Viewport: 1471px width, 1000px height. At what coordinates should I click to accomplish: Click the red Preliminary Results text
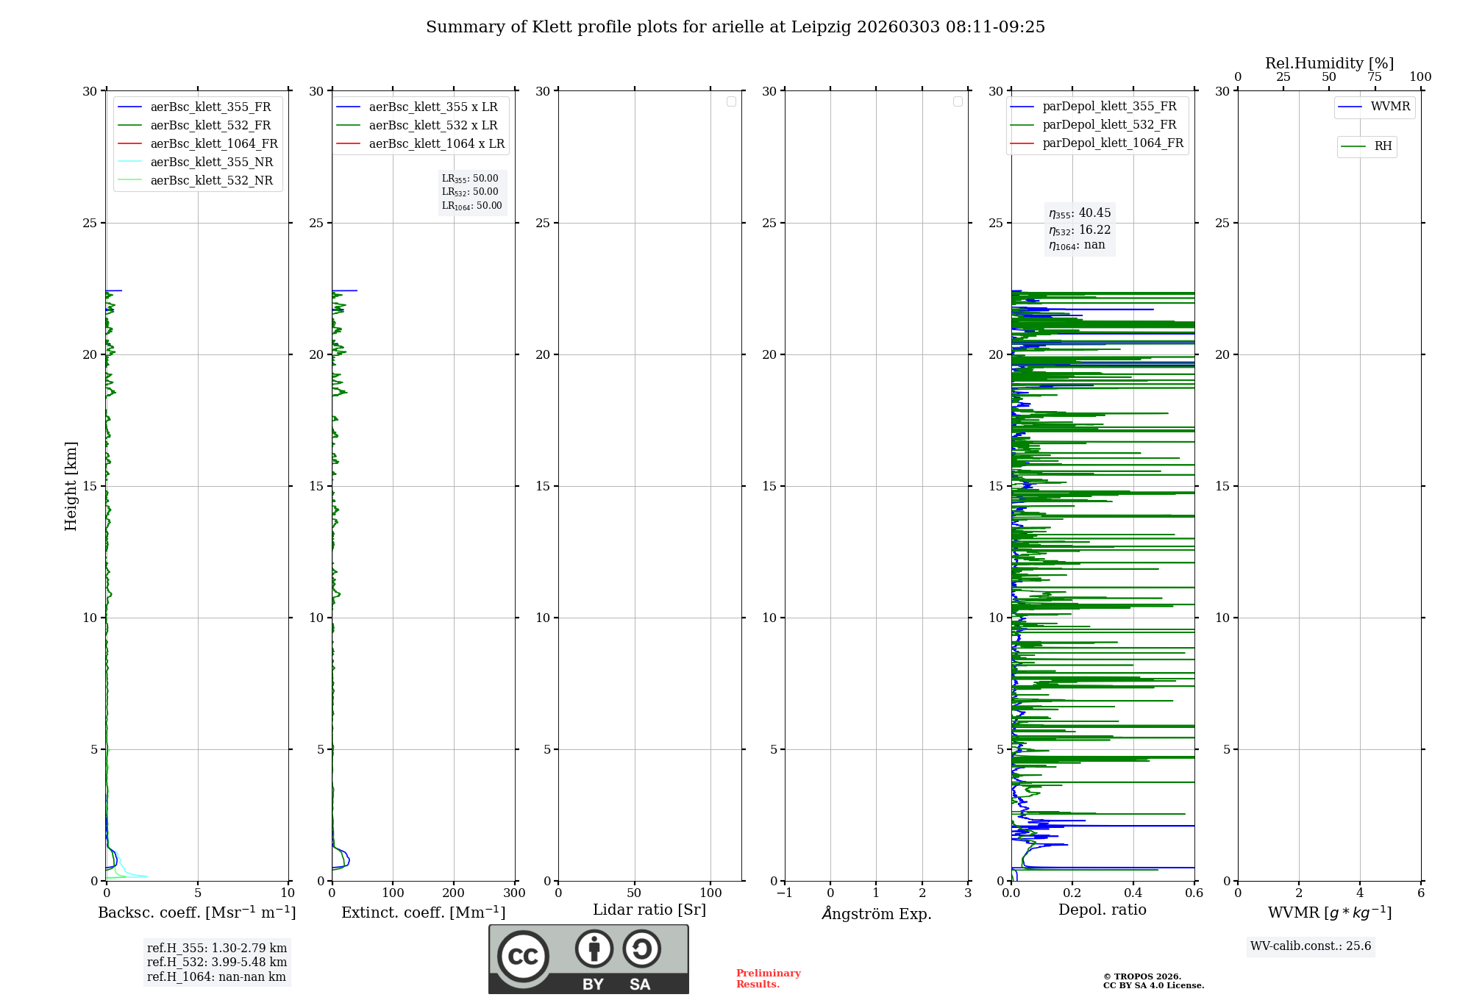tap(768, 979)
